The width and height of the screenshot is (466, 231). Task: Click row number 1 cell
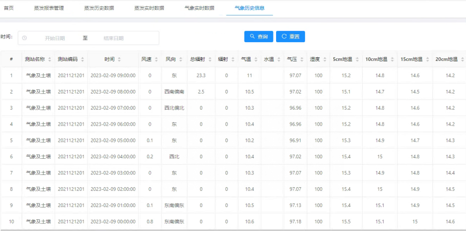pyautogui.click(x=11, y=75)
